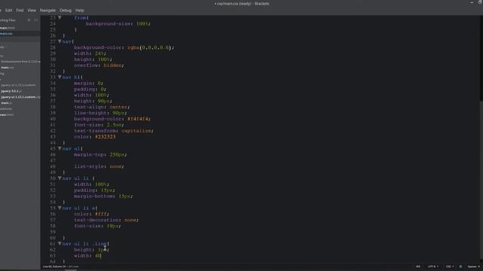Click 'text-align: center' on line 38
The width and height of the screenshot is (483, 271).
102,107
